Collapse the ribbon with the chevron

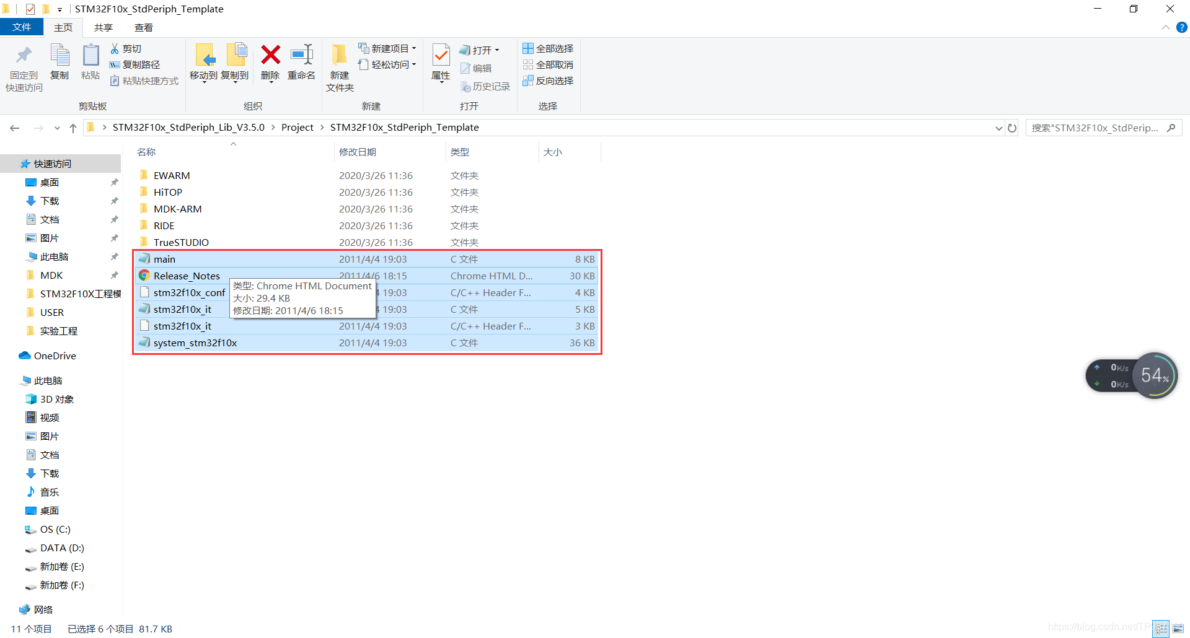1165,27
